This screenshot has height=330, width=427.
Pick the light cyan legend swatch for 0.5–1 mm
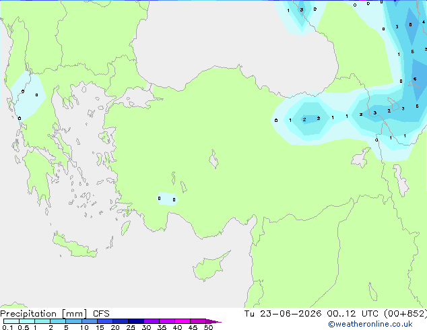27,321
